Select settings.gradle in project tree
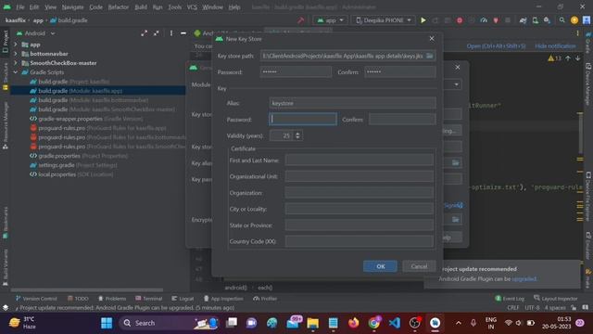 point(73,165)
